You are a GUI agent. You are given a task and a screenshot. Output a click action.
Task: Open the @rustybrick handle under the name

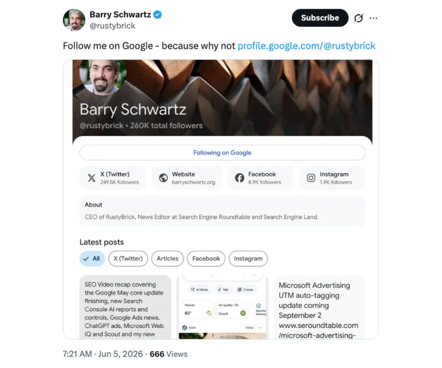coord(113,25)
